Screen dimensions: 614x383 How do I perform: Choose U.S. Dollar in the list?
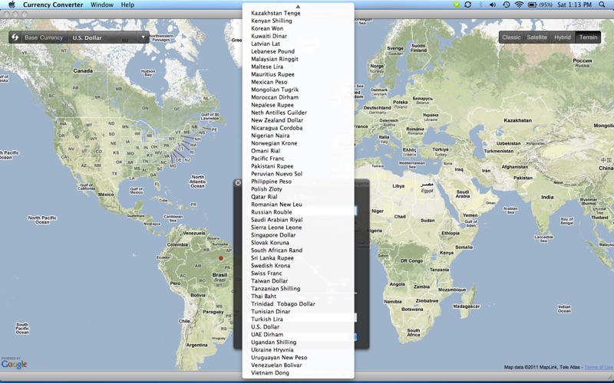click(x=299, y=327)
